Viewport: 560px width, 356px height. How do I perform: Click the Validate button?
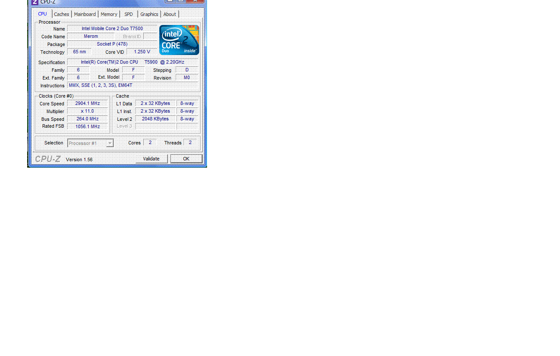[152, 159]
